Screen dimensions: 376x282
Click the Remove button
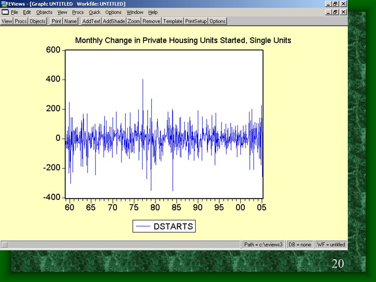[x=151, y=21]
